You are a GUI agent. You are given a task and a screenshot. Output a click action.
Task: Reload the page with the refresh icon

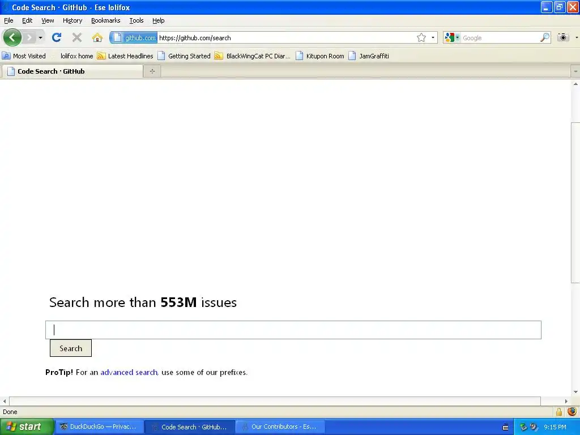click(57, 37)
